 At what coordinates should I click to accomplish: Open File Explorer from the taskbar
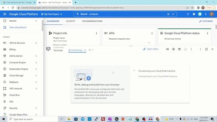point(69,119)
